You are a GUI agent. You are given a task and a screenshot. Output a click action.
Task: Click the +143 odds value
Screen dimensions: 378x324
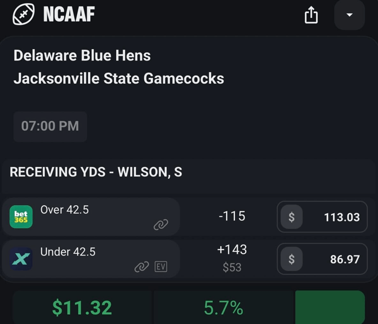232,249
